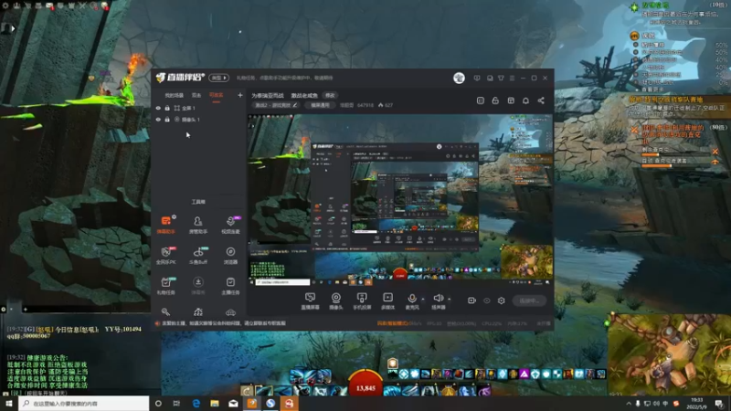Toggle the preview eye icon in bottom bar
Screen dimensions: 731x411
point(487,300)
